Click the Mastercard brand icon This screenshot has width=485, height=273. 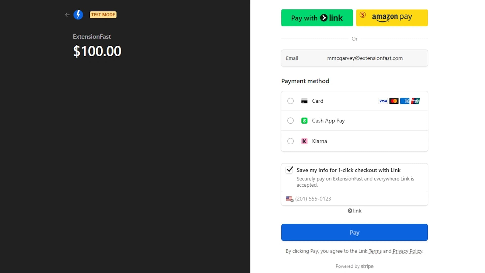tap(394, 101)
